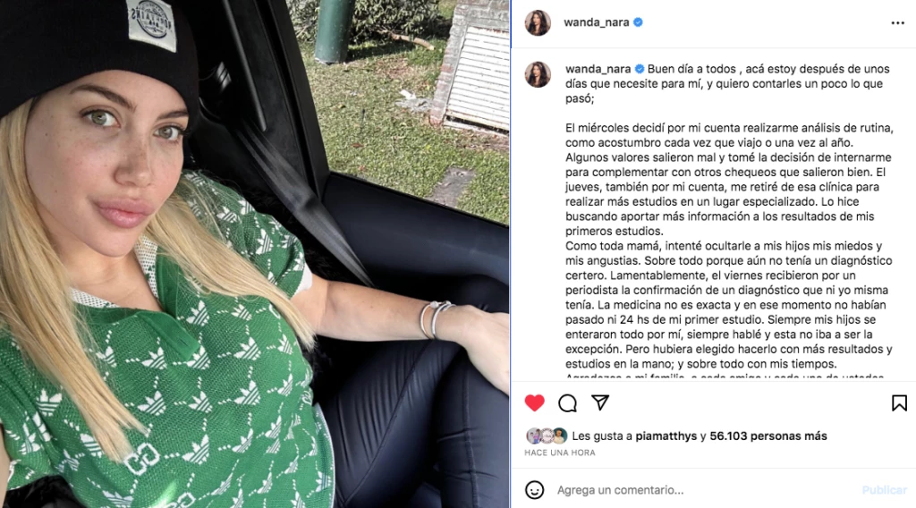View the 56.103 personas más likes list

768,436
